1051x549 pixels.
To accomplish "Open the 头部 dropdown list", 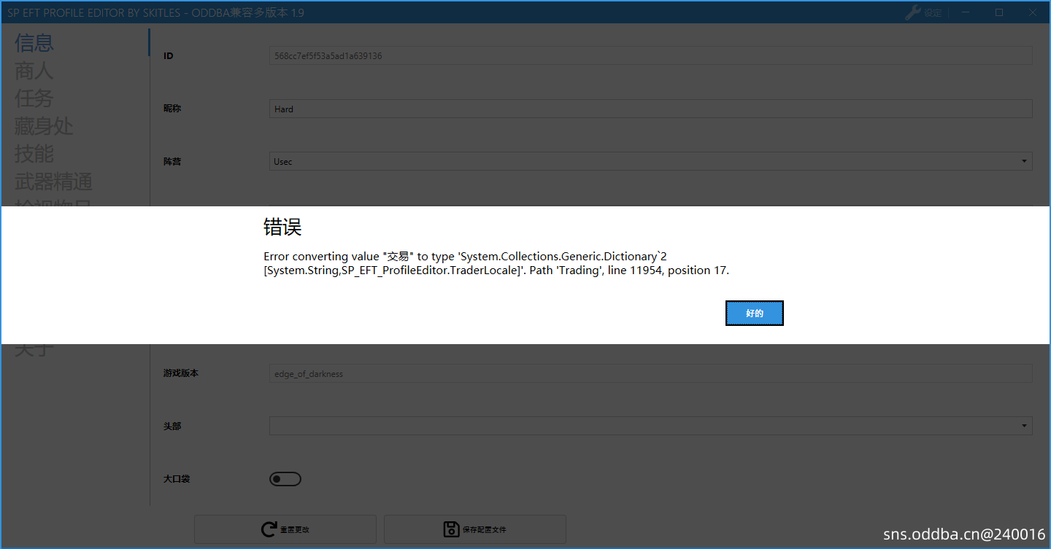I will point(650,426).
